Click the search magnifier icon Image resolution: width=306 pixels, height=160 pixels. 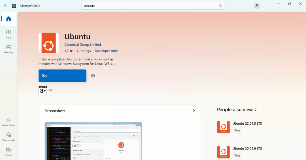[x=220, y=6]
